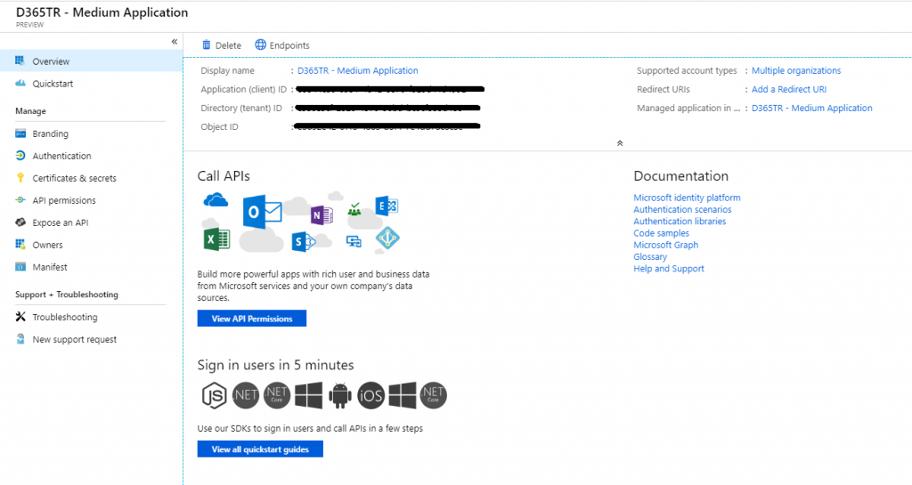Click the View API Permissions button
912x485 pixels.
[x=252, y=319]
